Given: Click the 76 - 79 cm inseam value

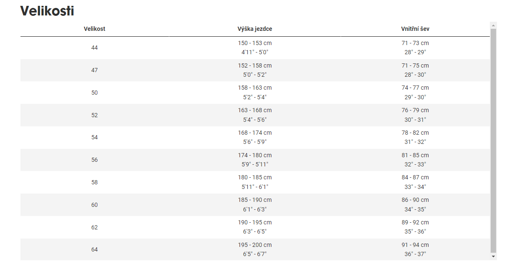Looking at the screenshot, I should (x=415, y=111).
